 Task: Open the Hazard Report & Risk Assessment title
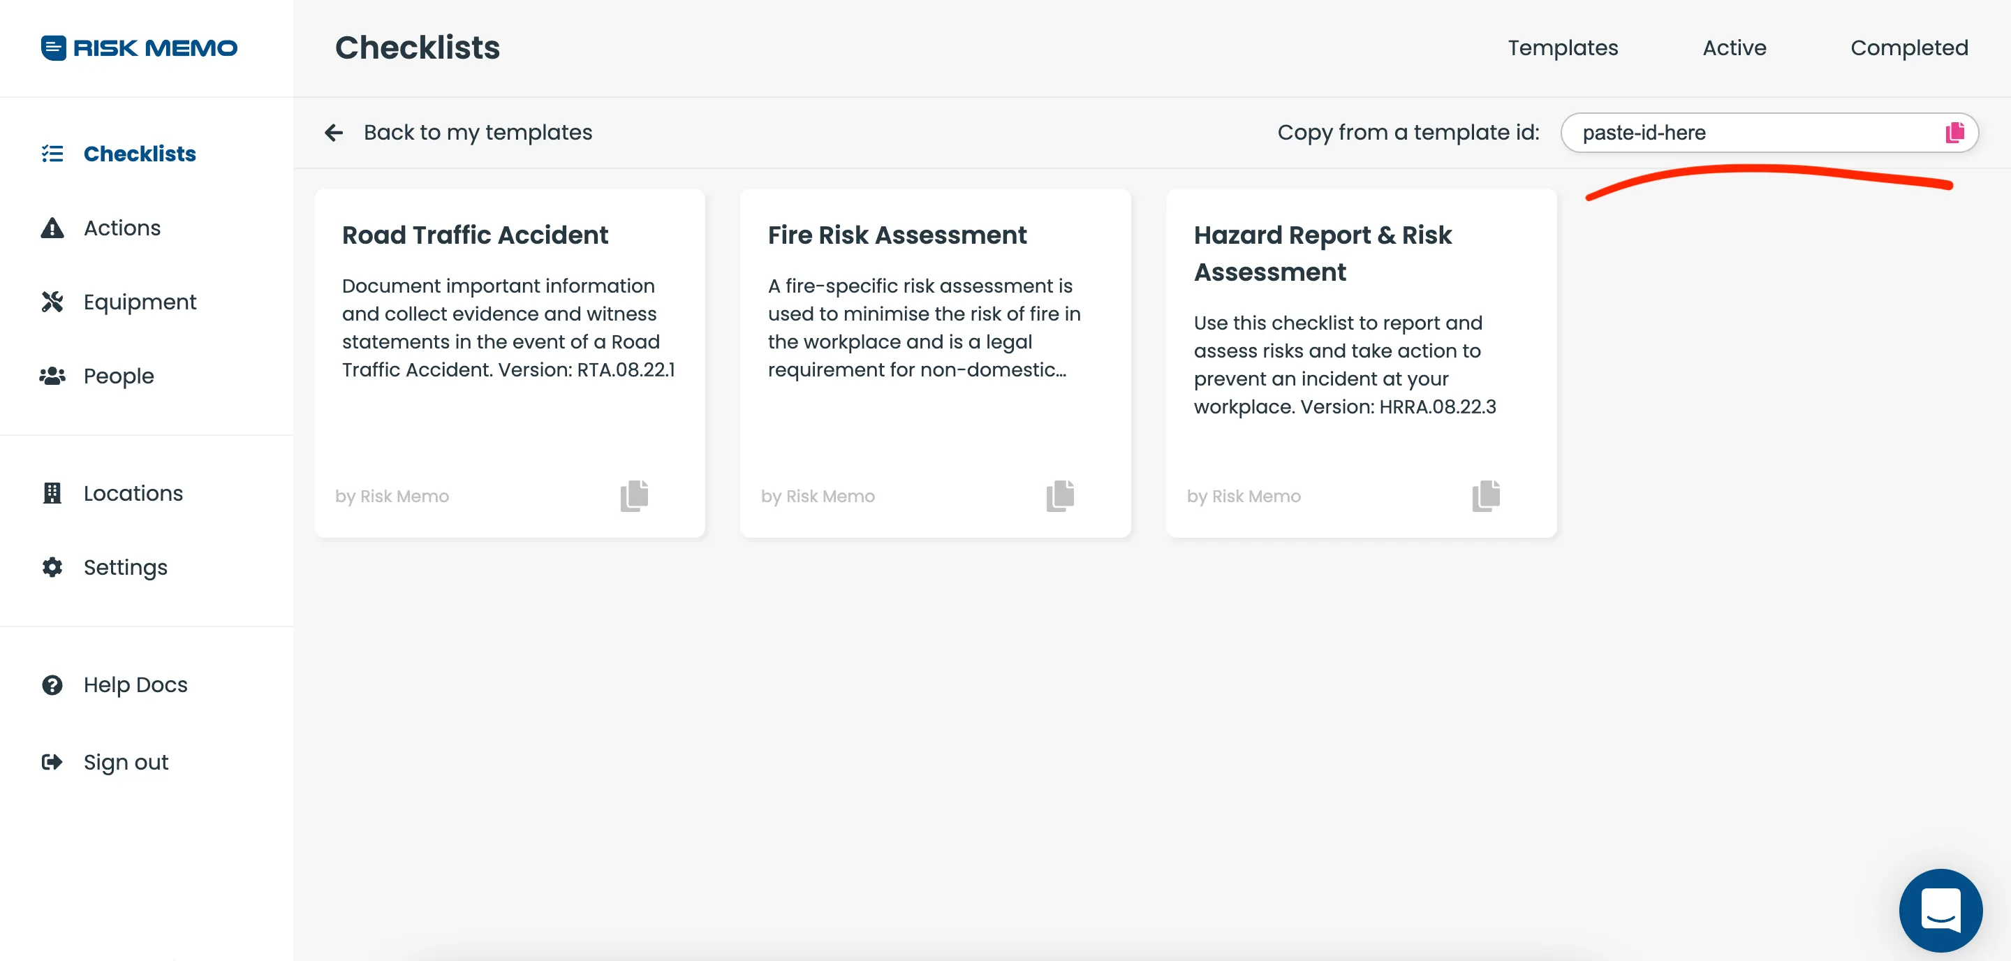pyautogui.click(x=1323, y=254)
